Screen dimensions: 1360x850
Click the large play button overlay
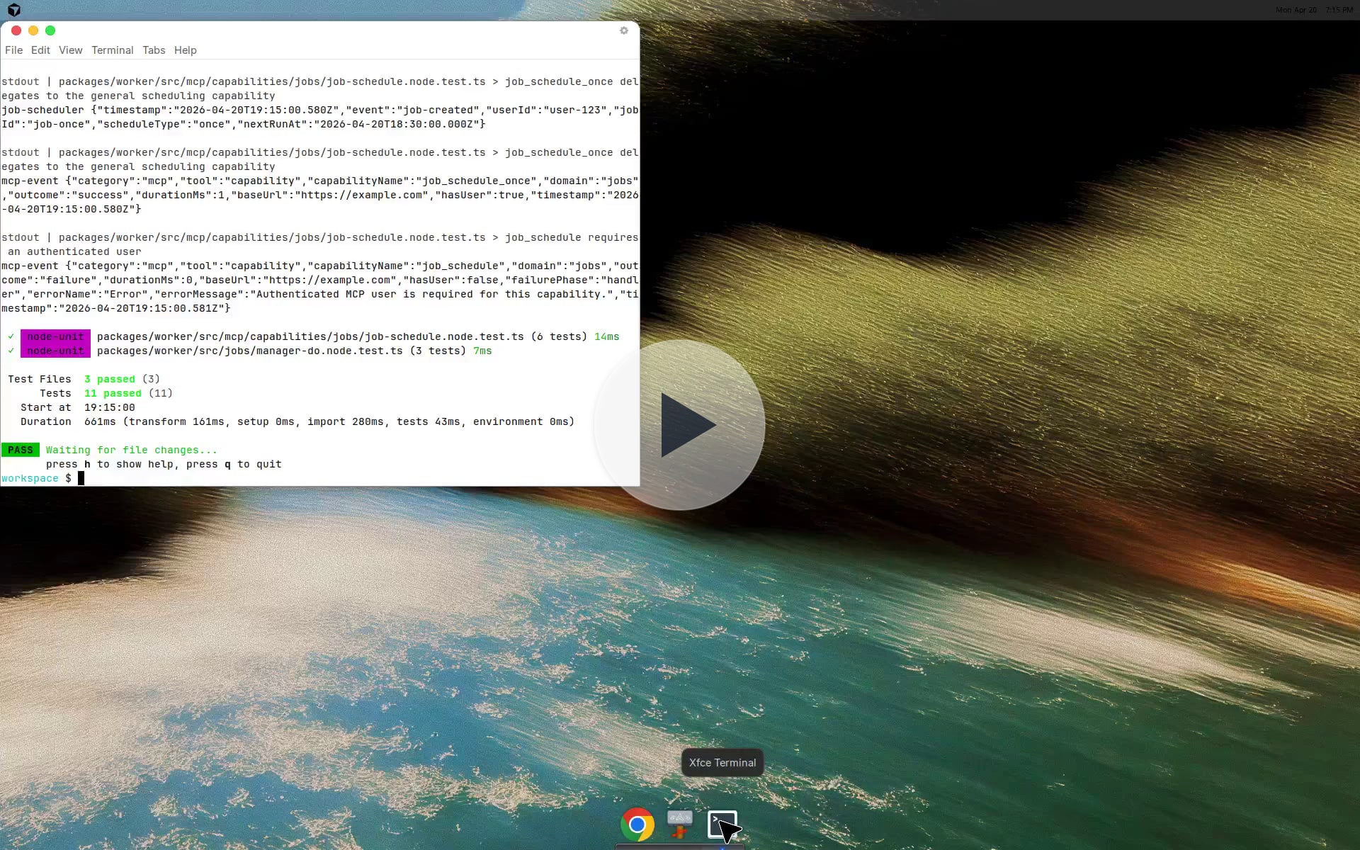point(680,425)
